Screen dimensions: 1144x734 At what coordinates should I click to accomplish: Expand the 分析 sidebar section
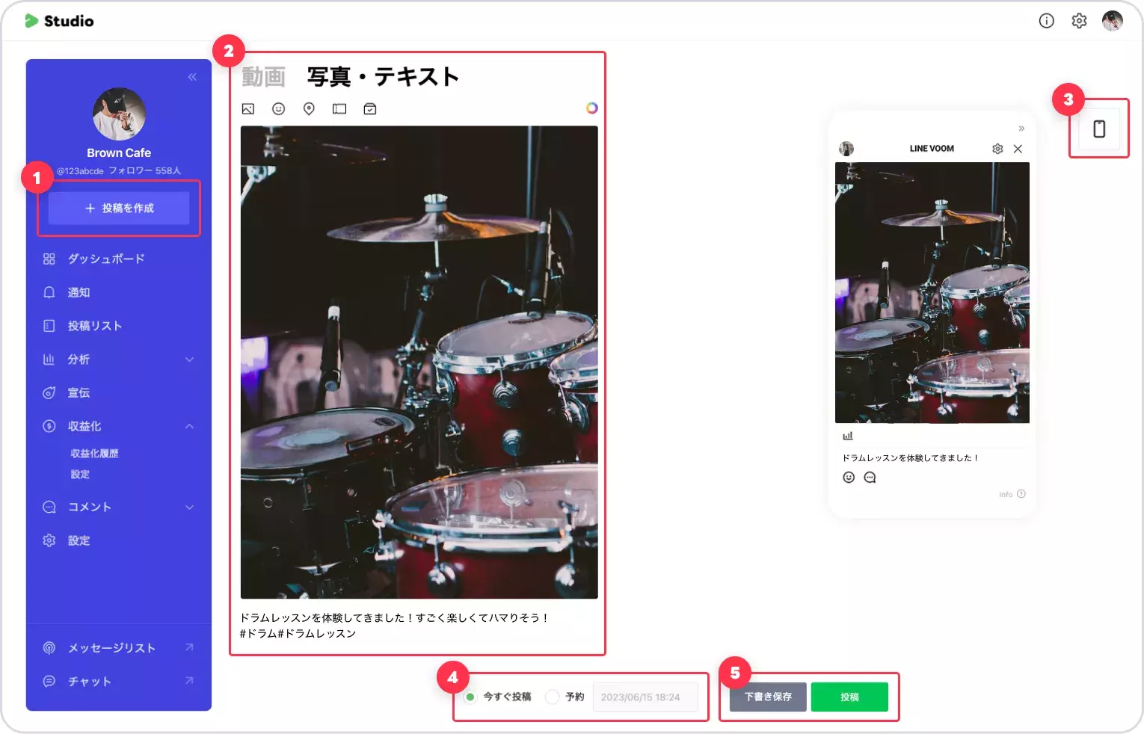click(189, 360)
